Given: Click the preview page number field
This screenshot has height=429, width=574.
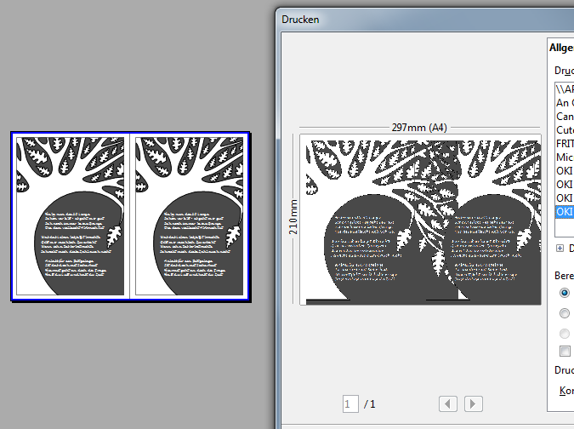Looking at the screenshot, I should (x=350, y=403).
